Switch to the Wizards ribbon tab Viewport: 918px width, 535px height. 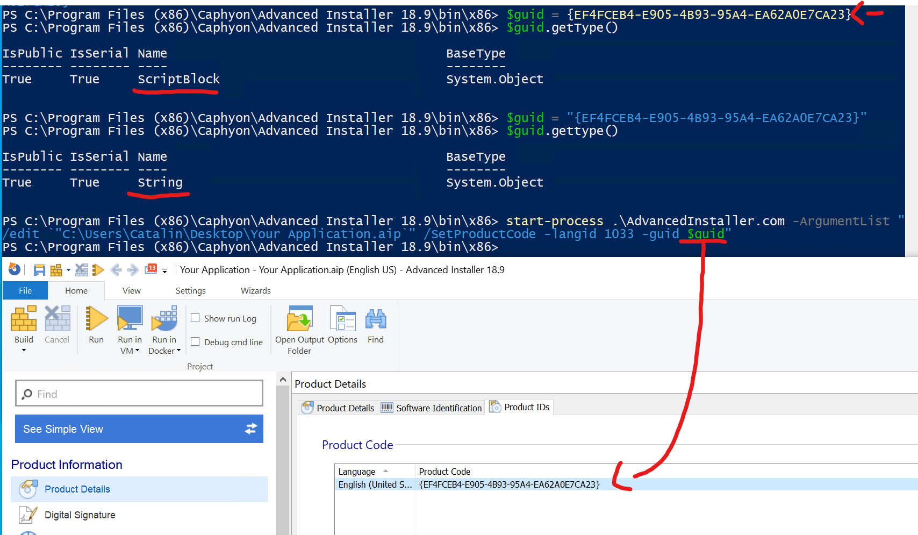point(256,290)
